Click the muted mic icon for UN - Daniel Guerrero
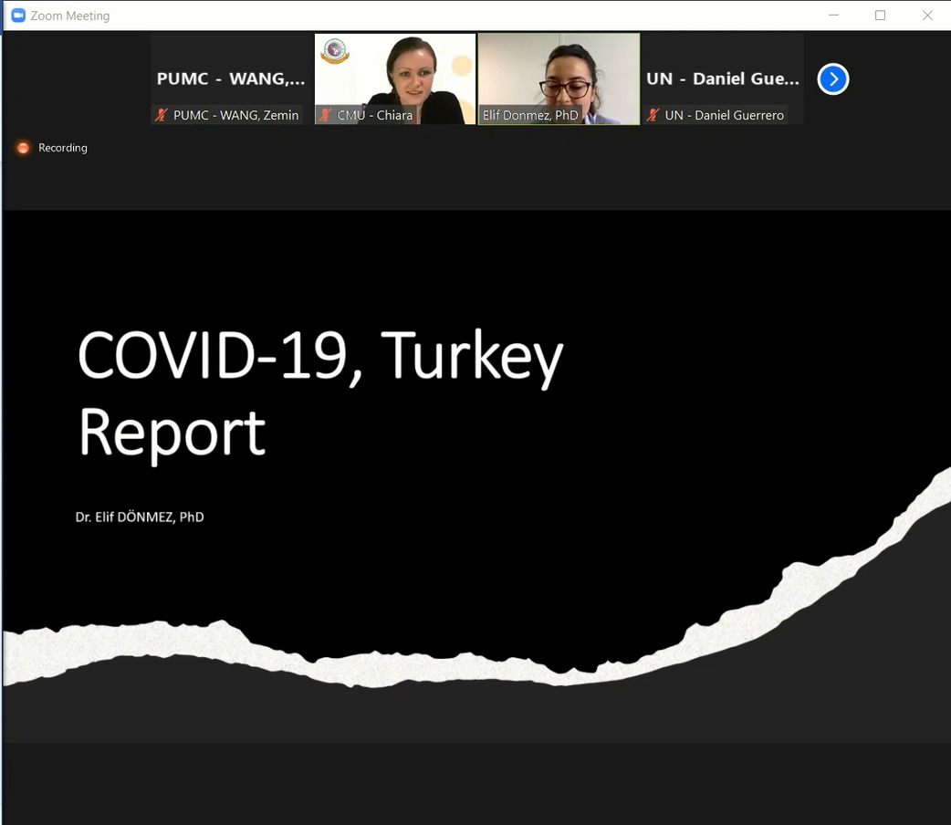The image size is (951, 825). pyautogui.click(x=653, y=115)
